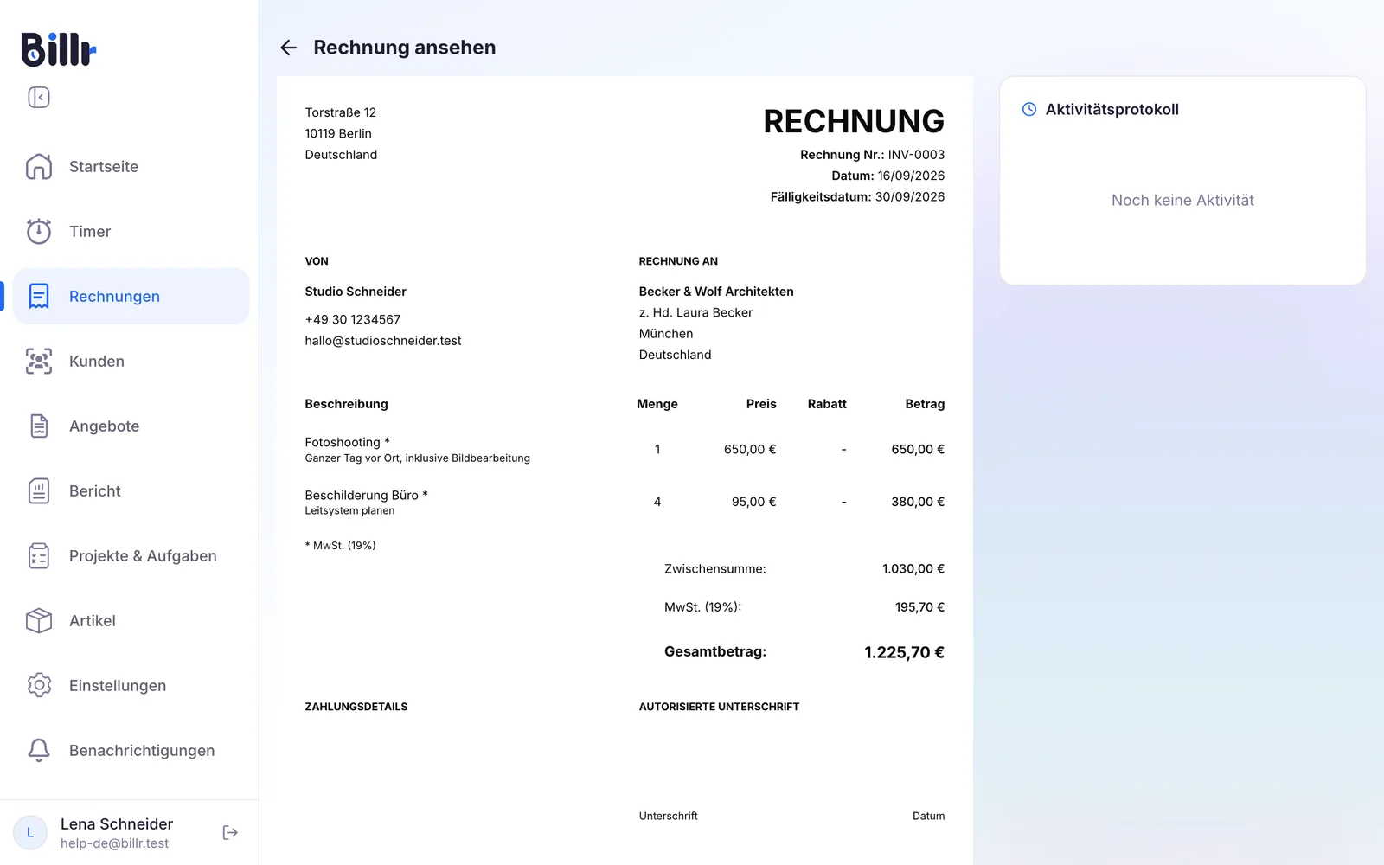The width and height of the screenshot is (1384, 865).
Task: Collapse the sidebar with the panel icon
Action: coord(39,98)
